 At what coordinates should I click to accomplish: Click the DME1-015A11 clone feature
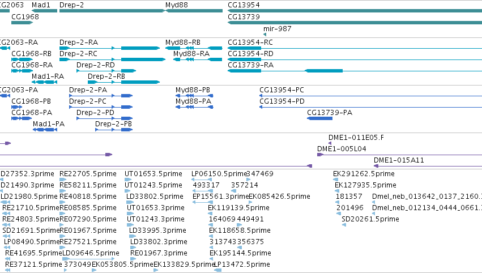tap(428, 166)
